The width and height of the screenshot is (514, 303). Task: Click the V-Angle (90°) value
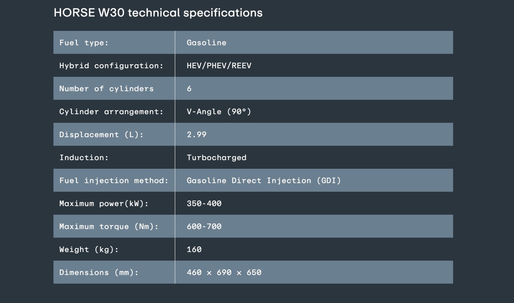coord(219,112)
